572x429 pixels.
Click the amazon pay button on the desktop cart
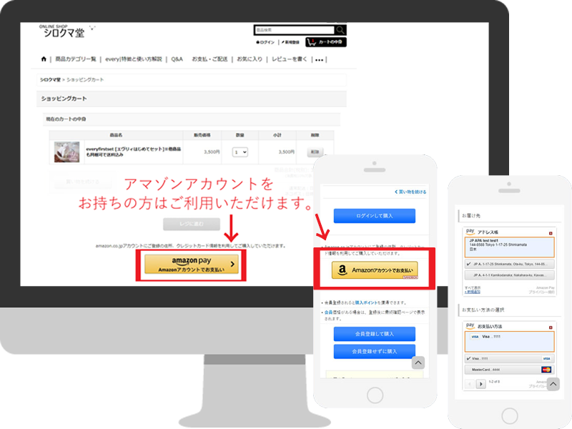click(192, 264)
